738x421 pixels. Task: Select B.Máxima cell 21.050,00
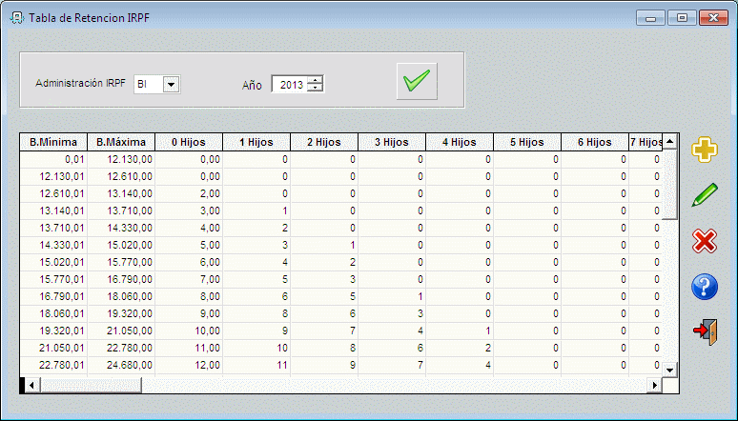(x=121, y=331)
